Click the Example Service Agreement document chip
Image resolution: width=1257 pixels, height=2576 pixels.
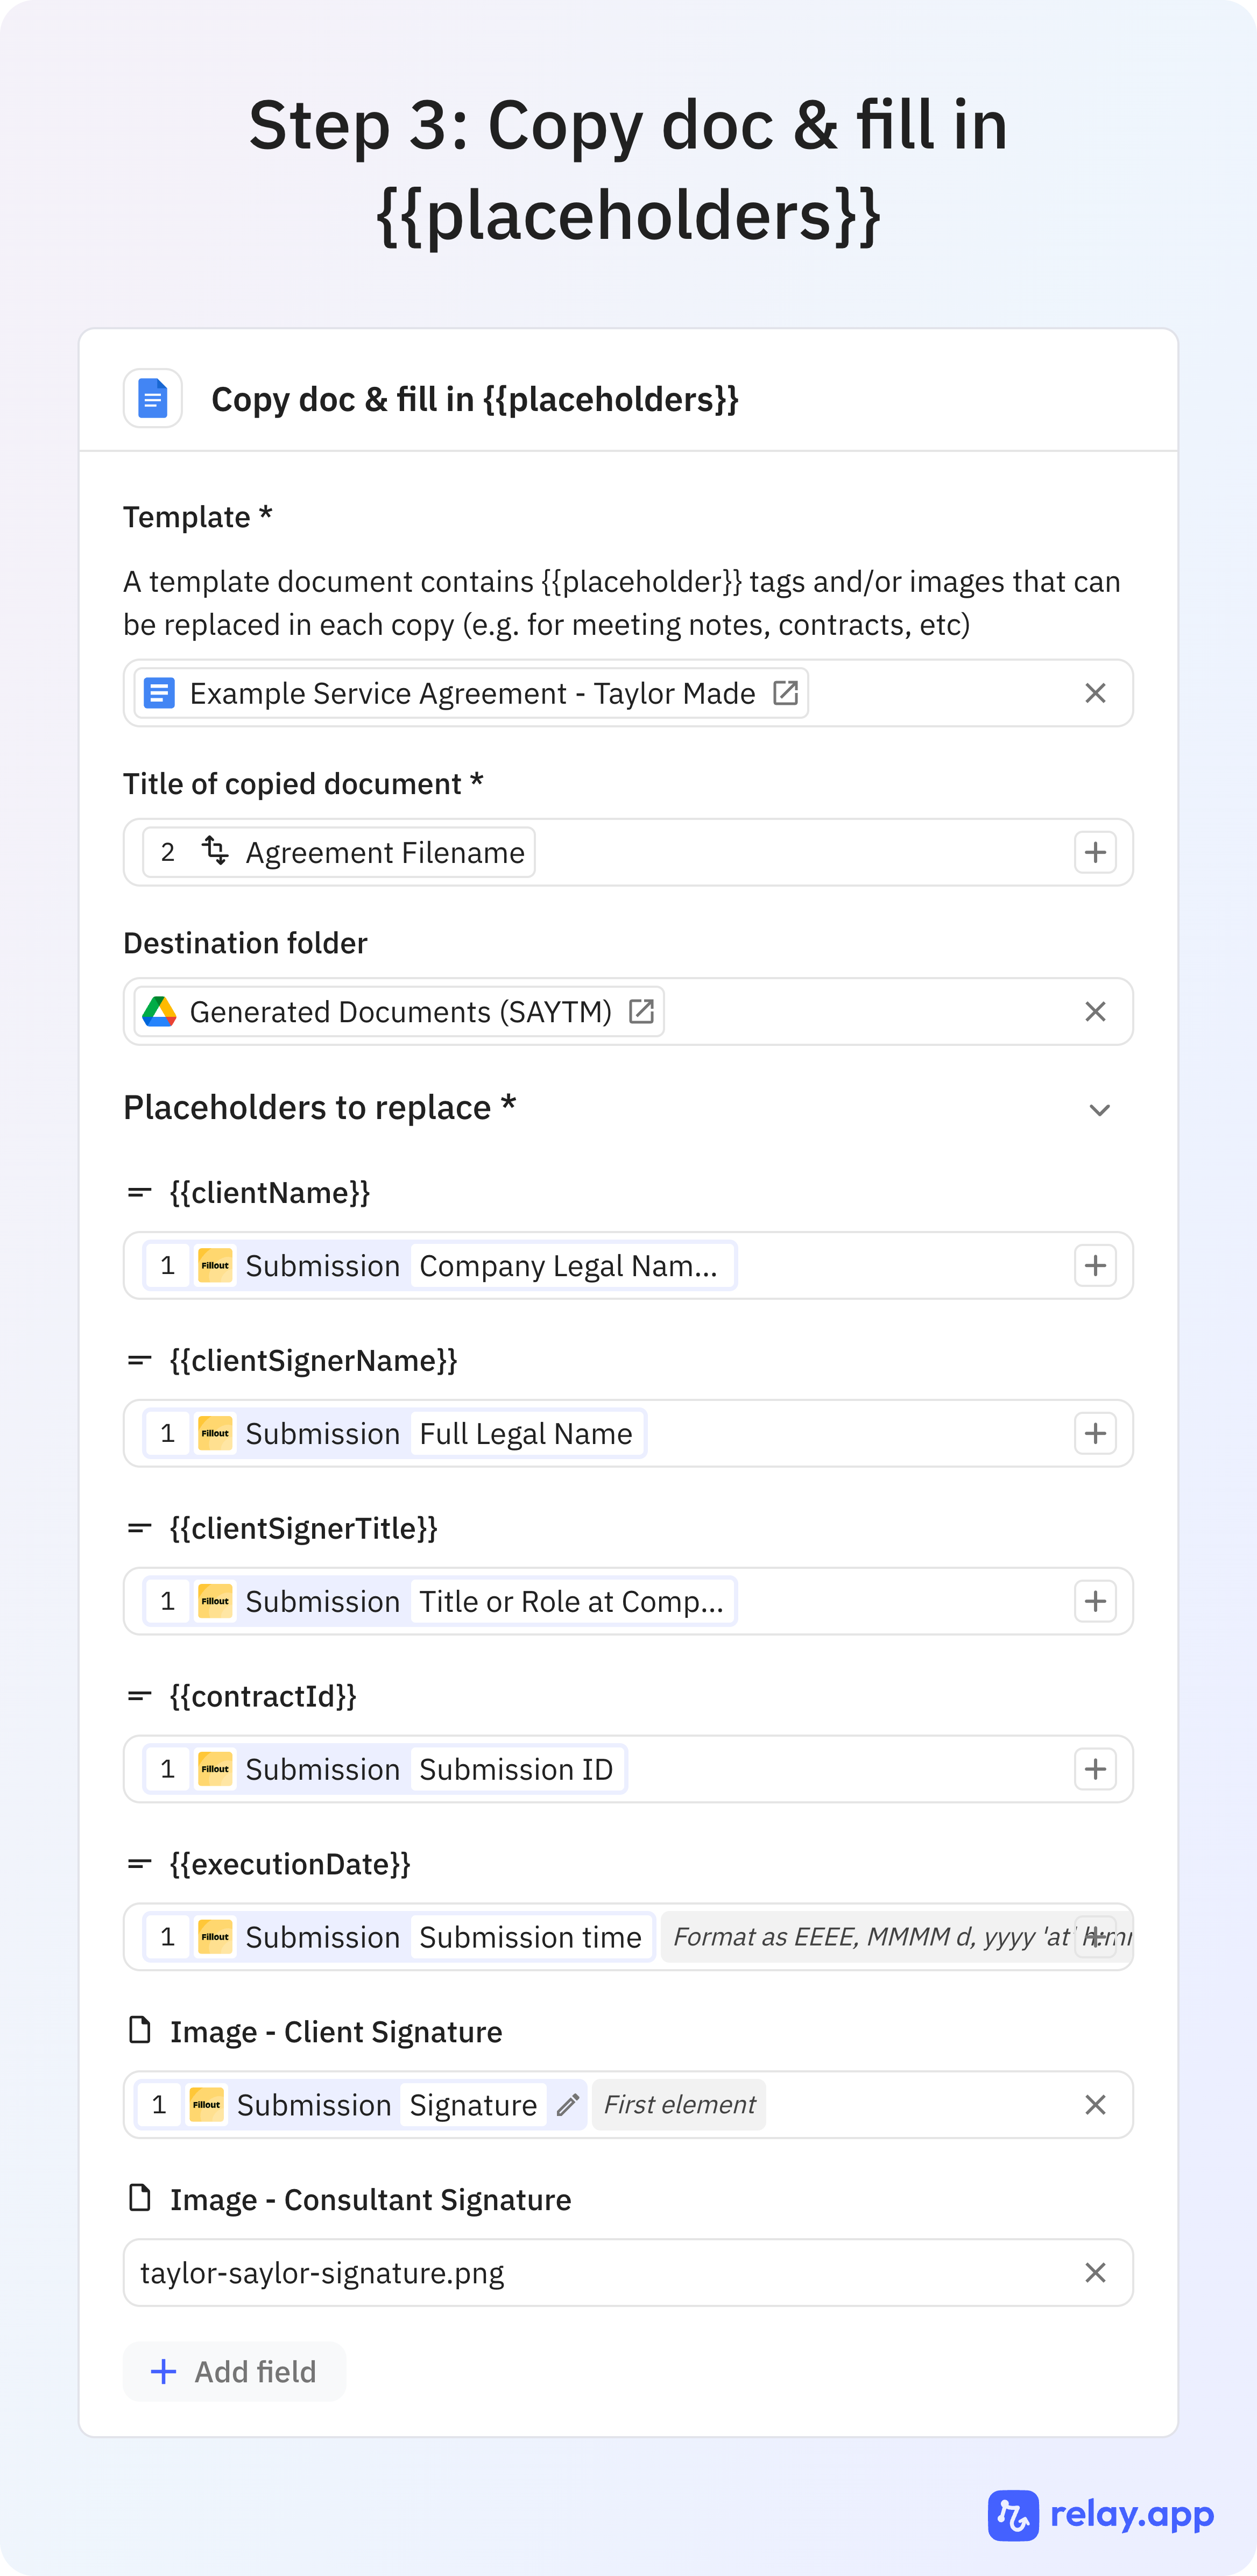click(x=471, y=693)
